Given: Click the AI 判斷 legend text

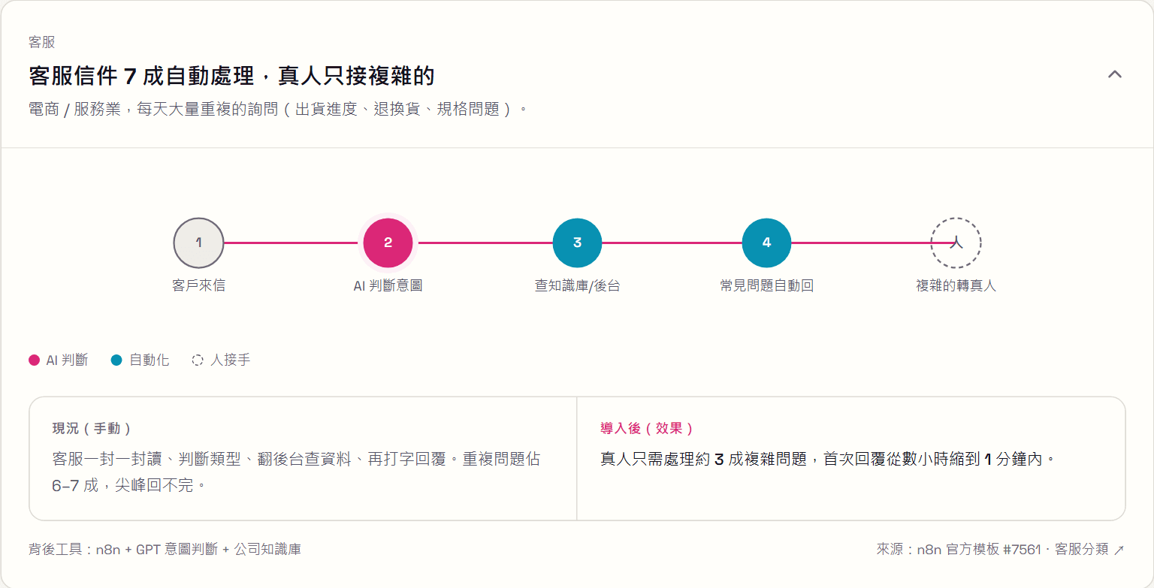Looking at the screenshot, I should pos(67,360).
